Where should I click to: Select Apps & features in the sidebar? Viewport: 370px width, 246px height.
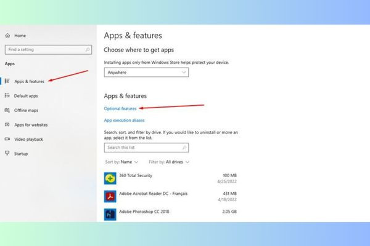pos(29,81)
